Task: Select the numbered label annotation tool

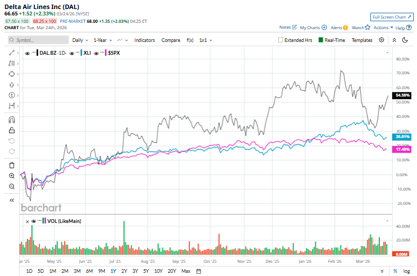Action: coord(12,95)
